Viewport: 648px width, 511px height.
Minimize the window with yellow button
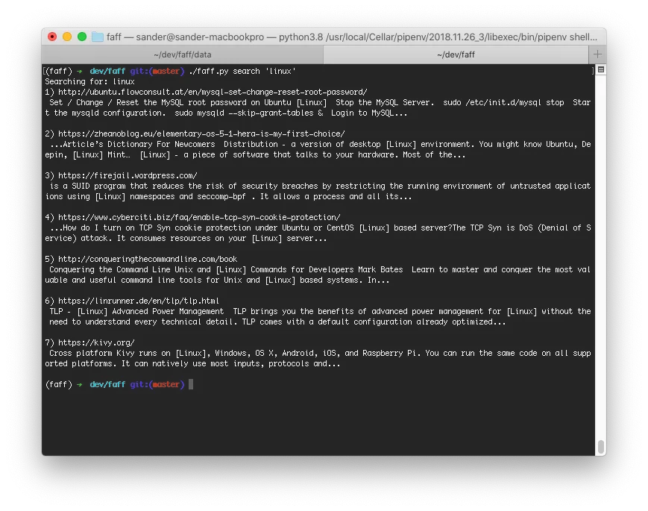pos(67,37)
